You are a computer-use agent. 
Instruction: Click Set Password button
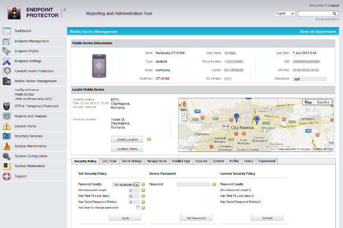coord(196,218)
